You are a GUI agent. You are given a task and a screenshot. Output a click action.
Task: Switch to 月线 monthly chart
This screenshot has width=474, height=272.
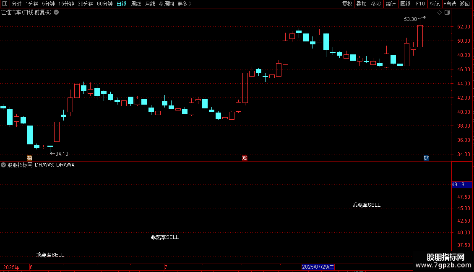pos(150,4)
